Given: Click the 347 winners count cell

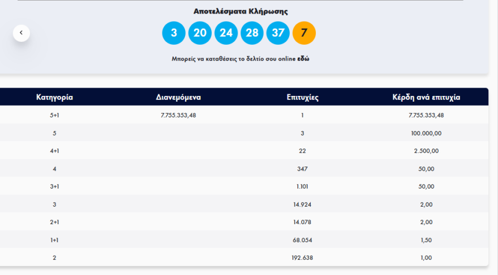Looking at the screenshot, I should pos(303,169).
